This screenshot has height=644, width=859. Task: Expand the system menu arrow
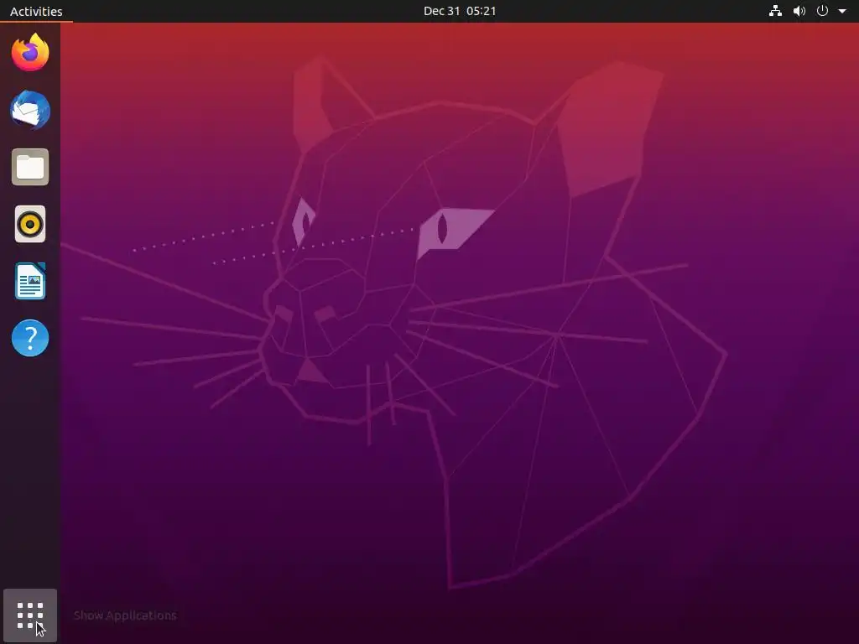pos(842,11)
